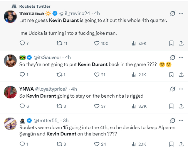188x151 pixels.
Task: Bookmark Terrance's tweet
Action: 171,43
